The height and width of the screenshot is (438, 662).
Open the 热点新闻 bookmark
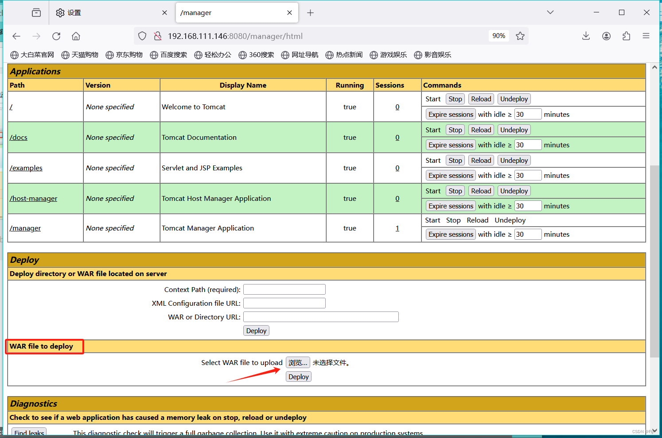pyautogui.click(x=344, y=55)
